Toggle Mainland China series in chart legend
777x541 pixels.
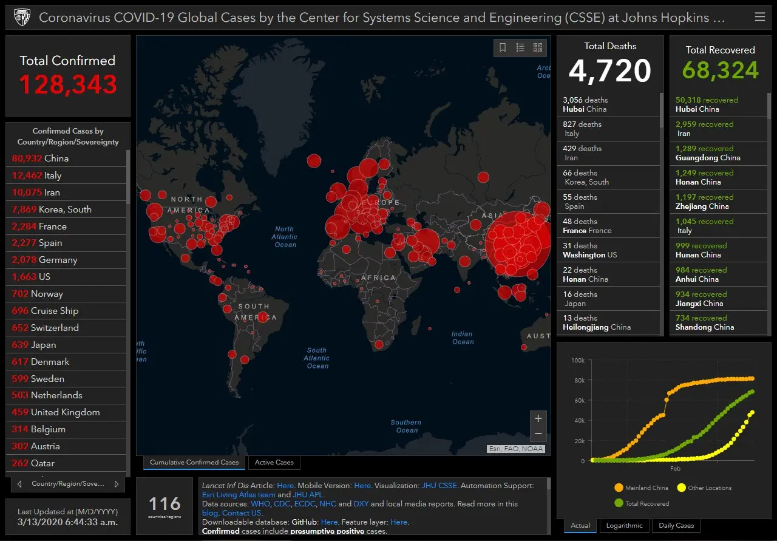[619, 488]
